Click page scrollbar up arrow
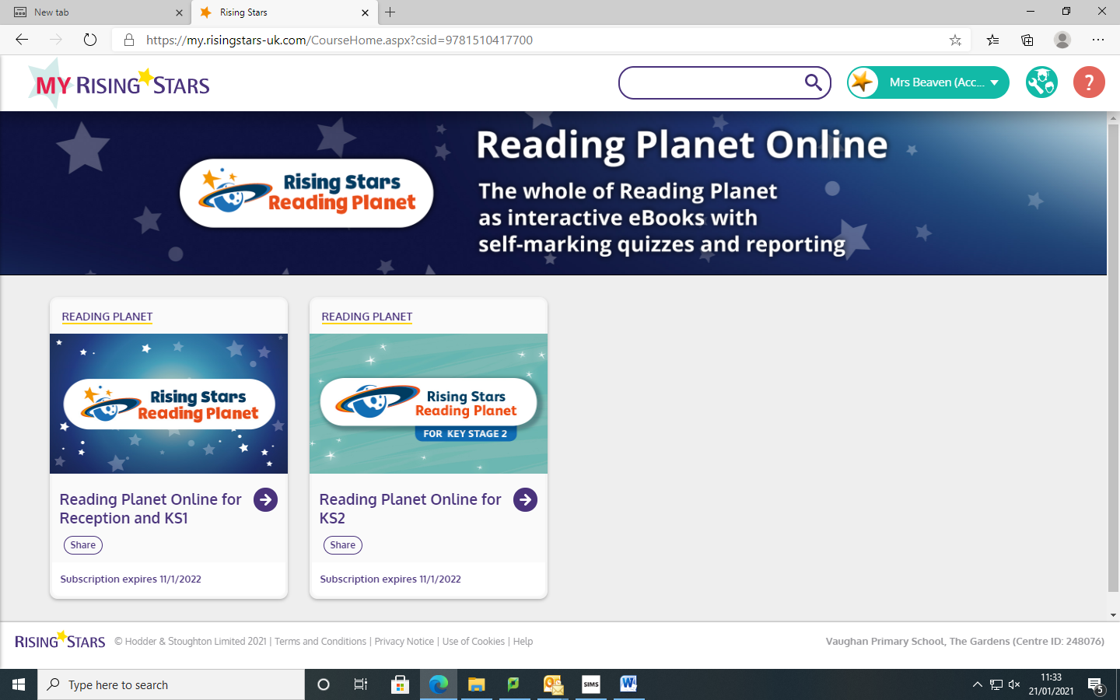The width and height of the screenshot is (1120, 700). 1113,118
